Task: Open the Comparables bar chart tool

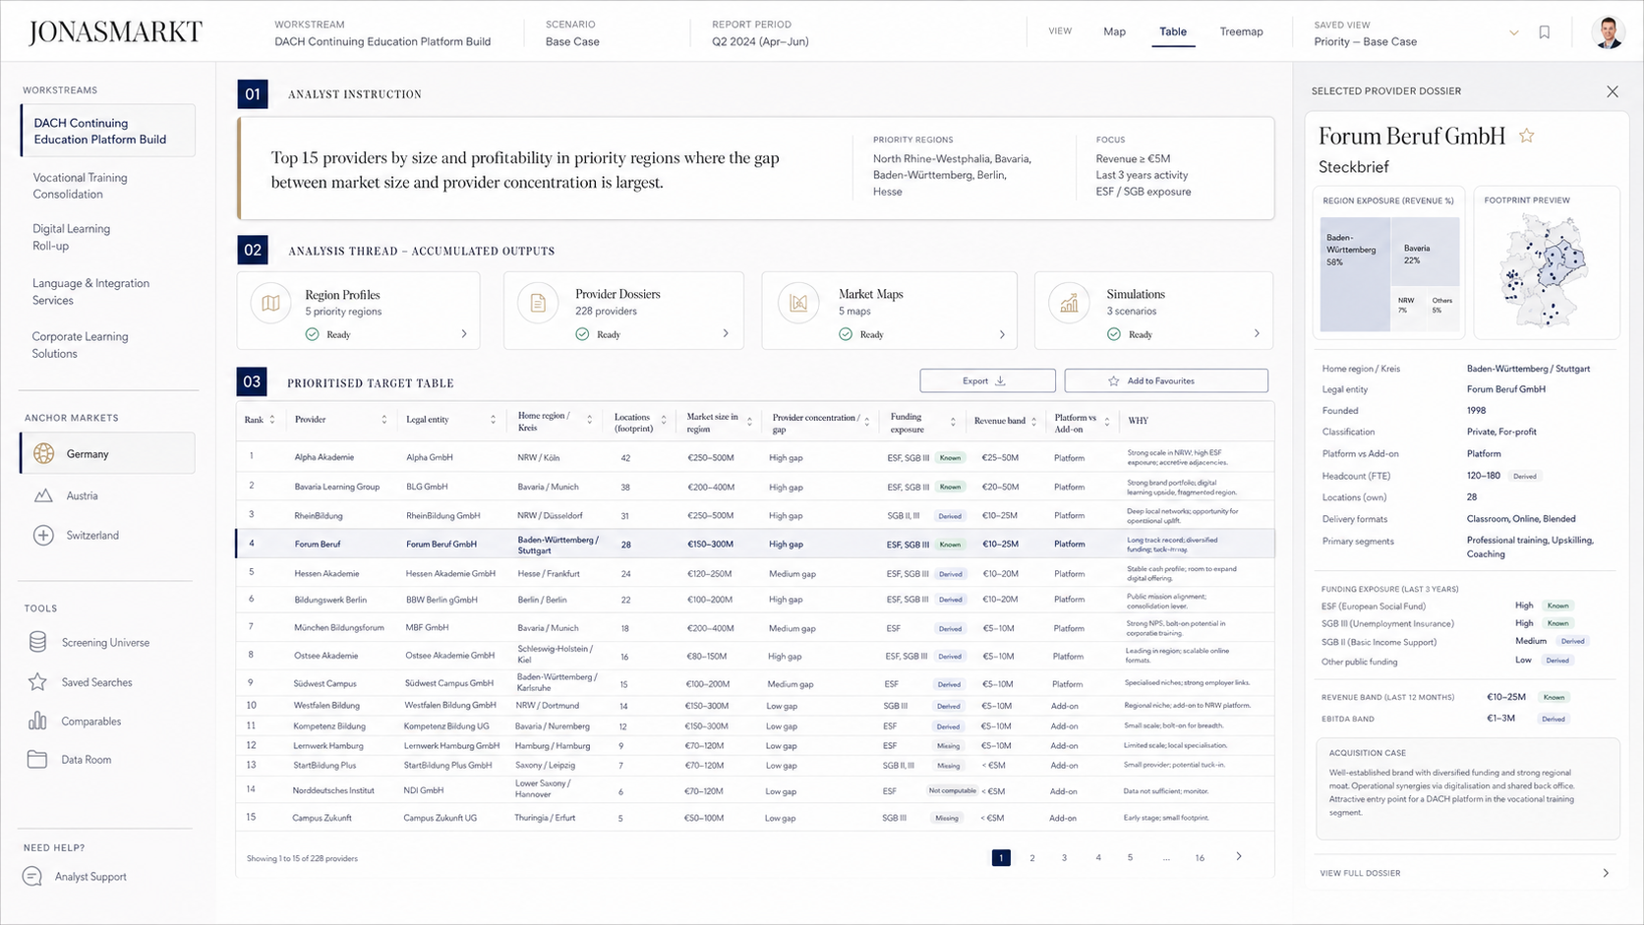Action: point(37,721)
